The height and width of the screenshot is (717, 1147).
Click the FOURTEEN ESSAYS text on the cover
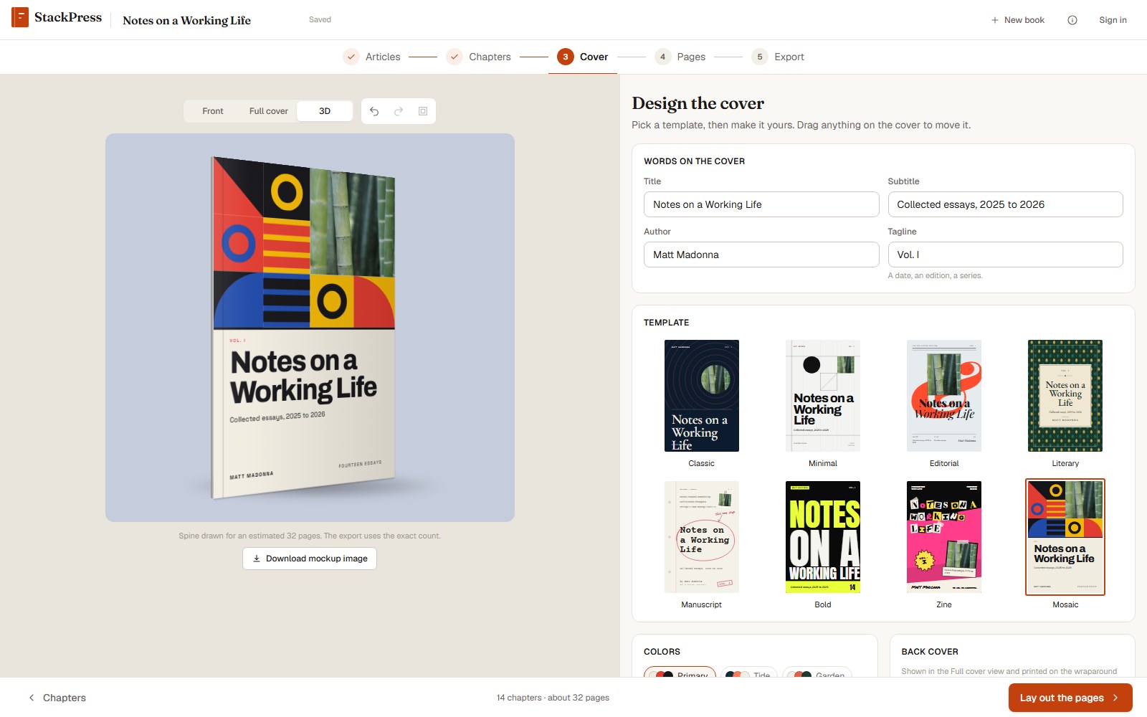tap(360, 465)
